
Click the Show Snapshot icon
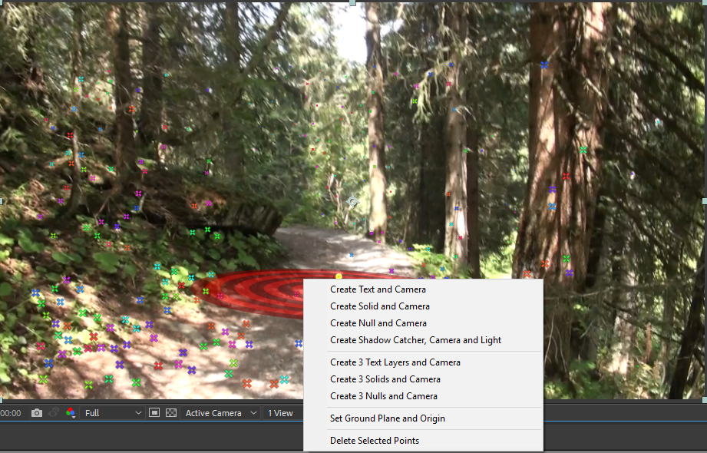54,413
